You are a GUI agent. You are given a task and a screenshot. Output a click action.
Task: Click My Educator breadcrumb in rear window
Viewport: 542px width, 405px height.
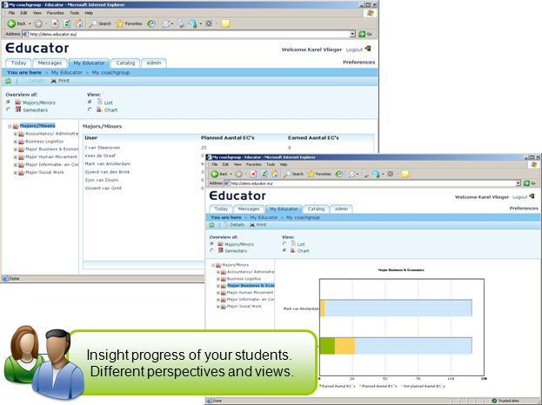point(67,72)
